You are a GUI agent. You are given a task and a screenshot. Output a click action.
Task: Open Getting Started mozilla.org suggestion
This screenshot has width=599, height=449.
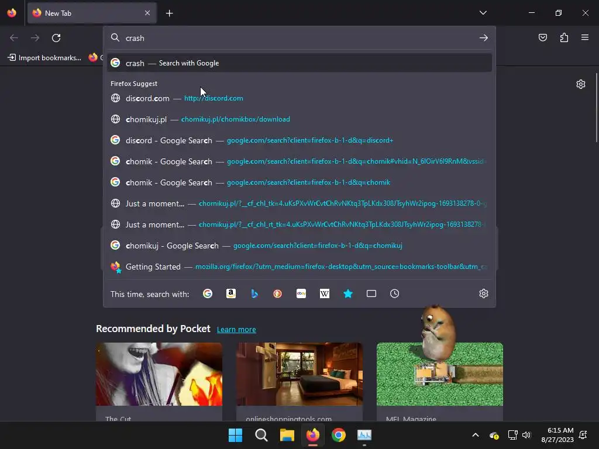299,267
